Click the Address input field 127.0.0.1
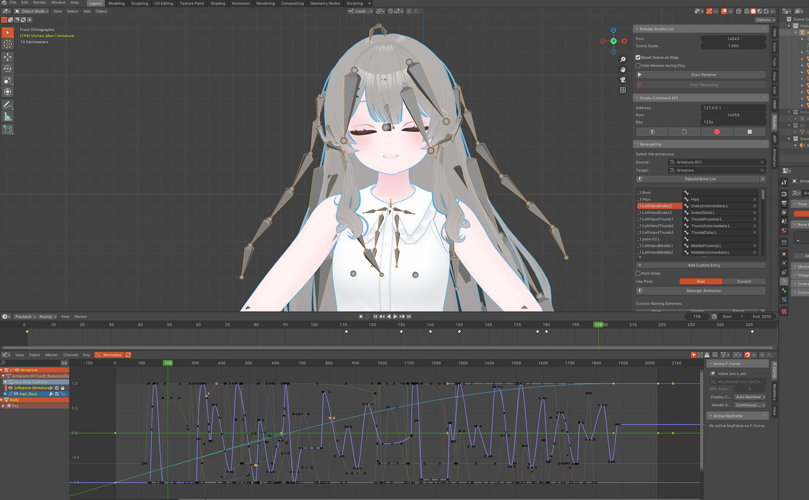 click(733, 108)
